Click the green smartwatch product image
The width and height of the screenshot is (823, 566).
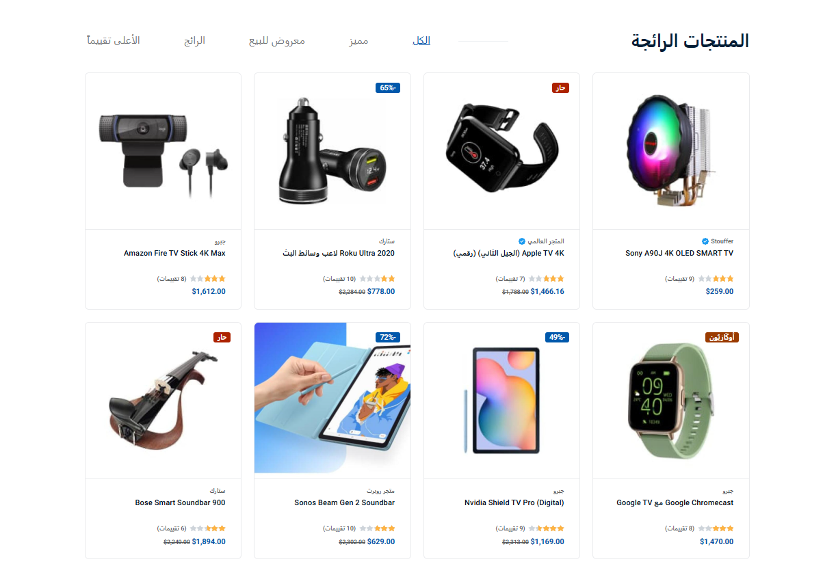pyautogui.click(x=671, y=401)
